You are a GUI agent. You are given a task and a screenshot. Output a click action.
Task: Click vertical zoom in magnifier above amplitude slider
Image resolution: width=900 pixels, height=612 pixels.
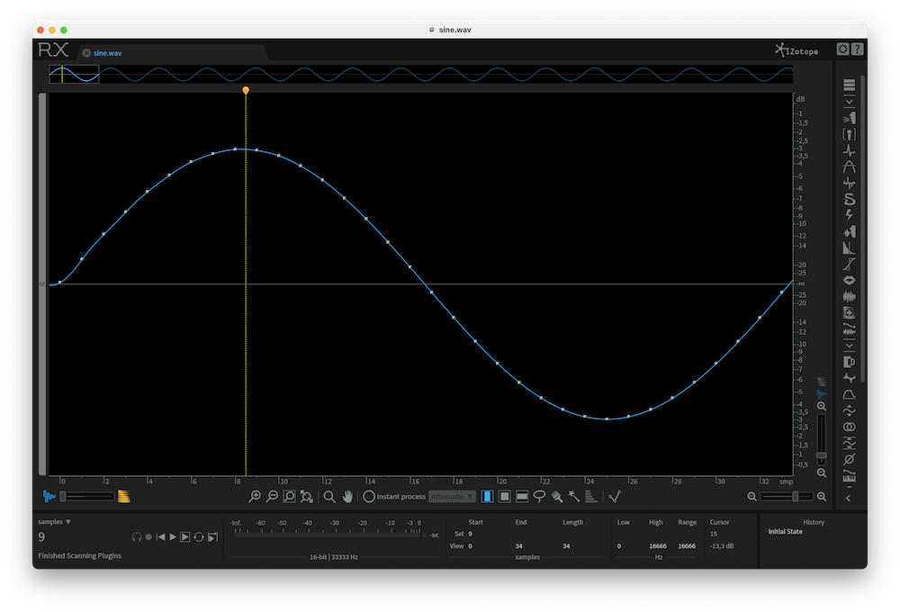(822, 406)
